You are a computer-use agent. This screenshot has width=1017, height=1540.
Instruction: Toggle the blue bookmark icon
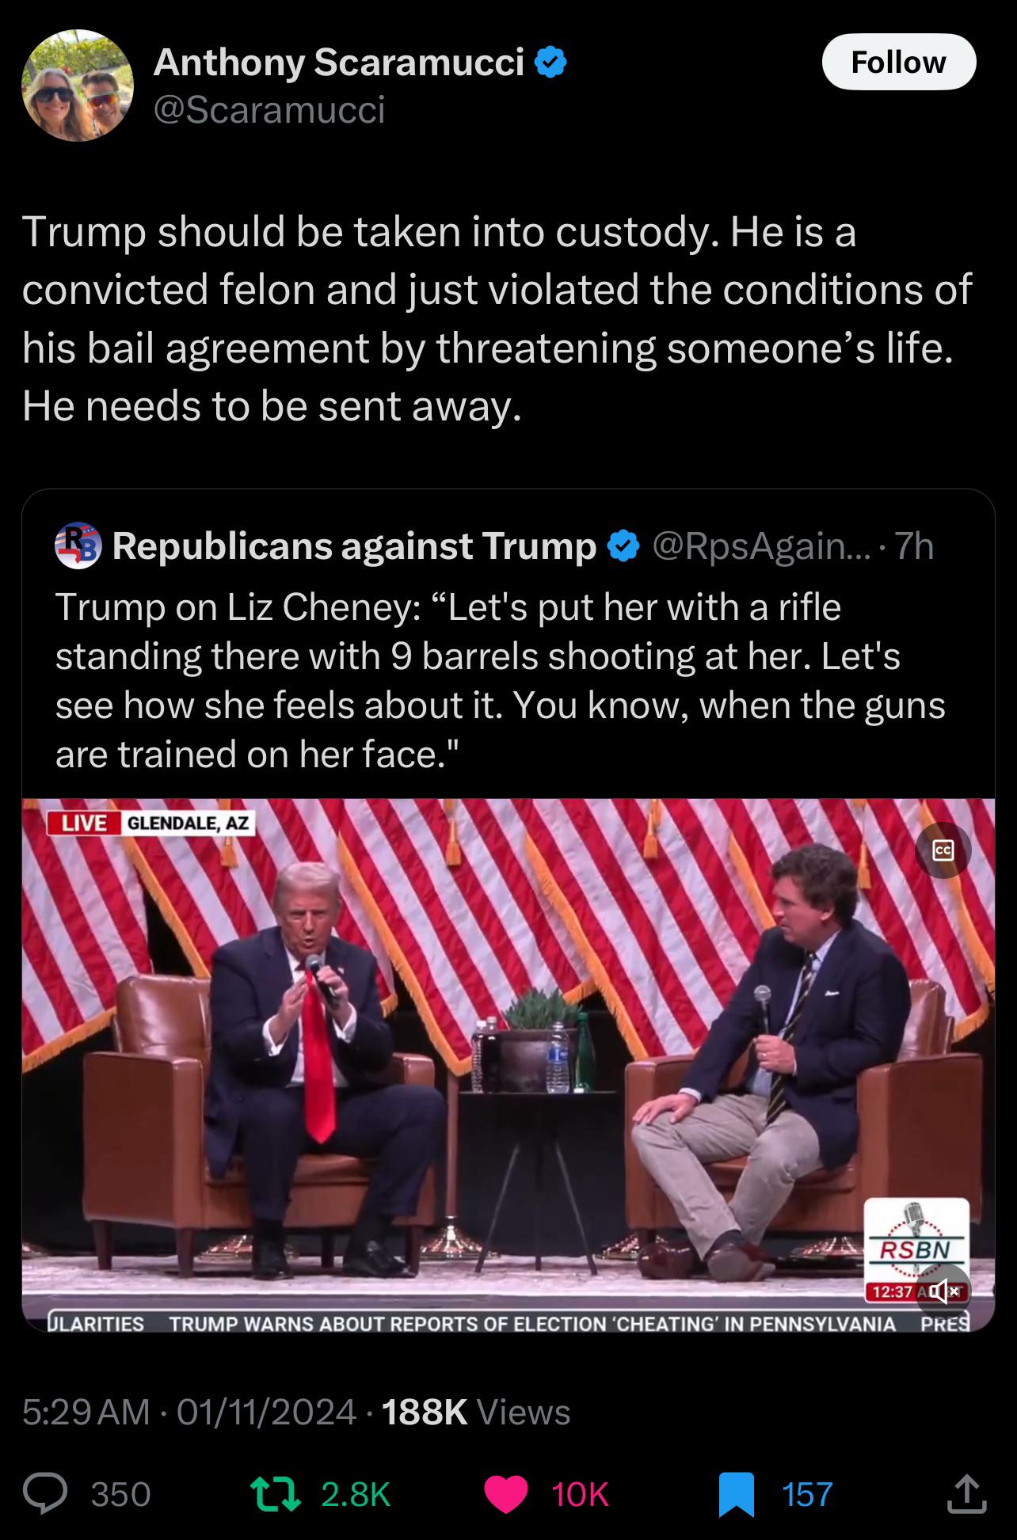click(736, 1493)
